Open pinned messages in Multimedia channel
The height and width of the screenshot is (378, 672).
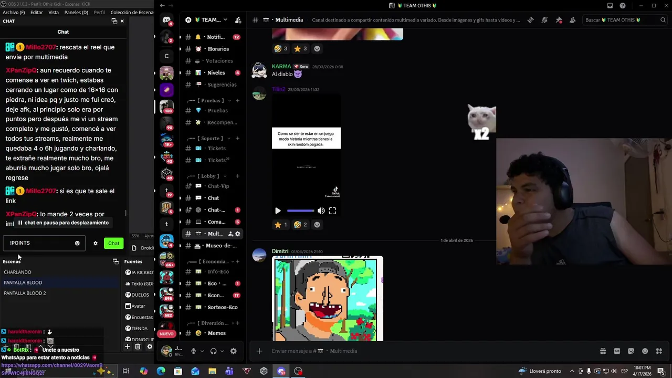[559, 20]
